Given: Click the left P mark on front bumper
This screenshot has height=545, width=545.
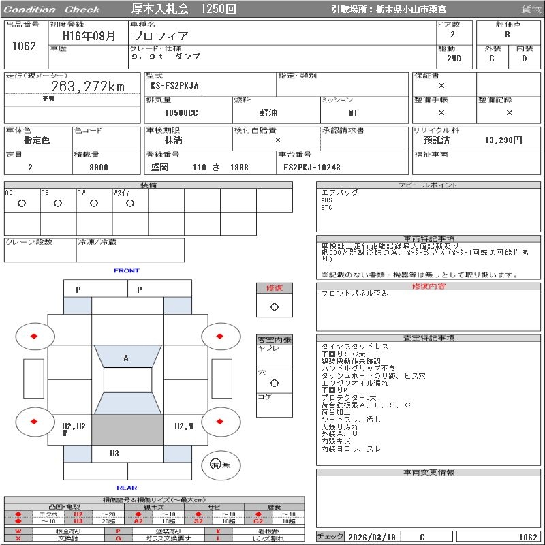Looking at the screenshot, I should tap(78, 290).
